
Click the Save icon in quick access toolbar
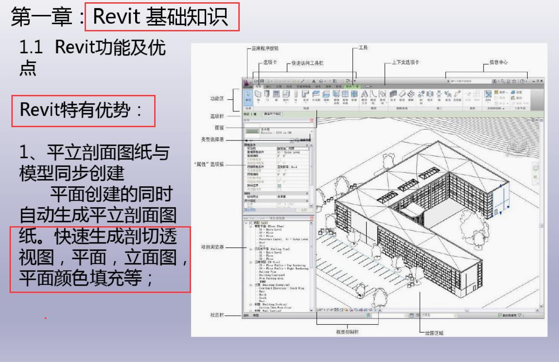pos(262,80)
